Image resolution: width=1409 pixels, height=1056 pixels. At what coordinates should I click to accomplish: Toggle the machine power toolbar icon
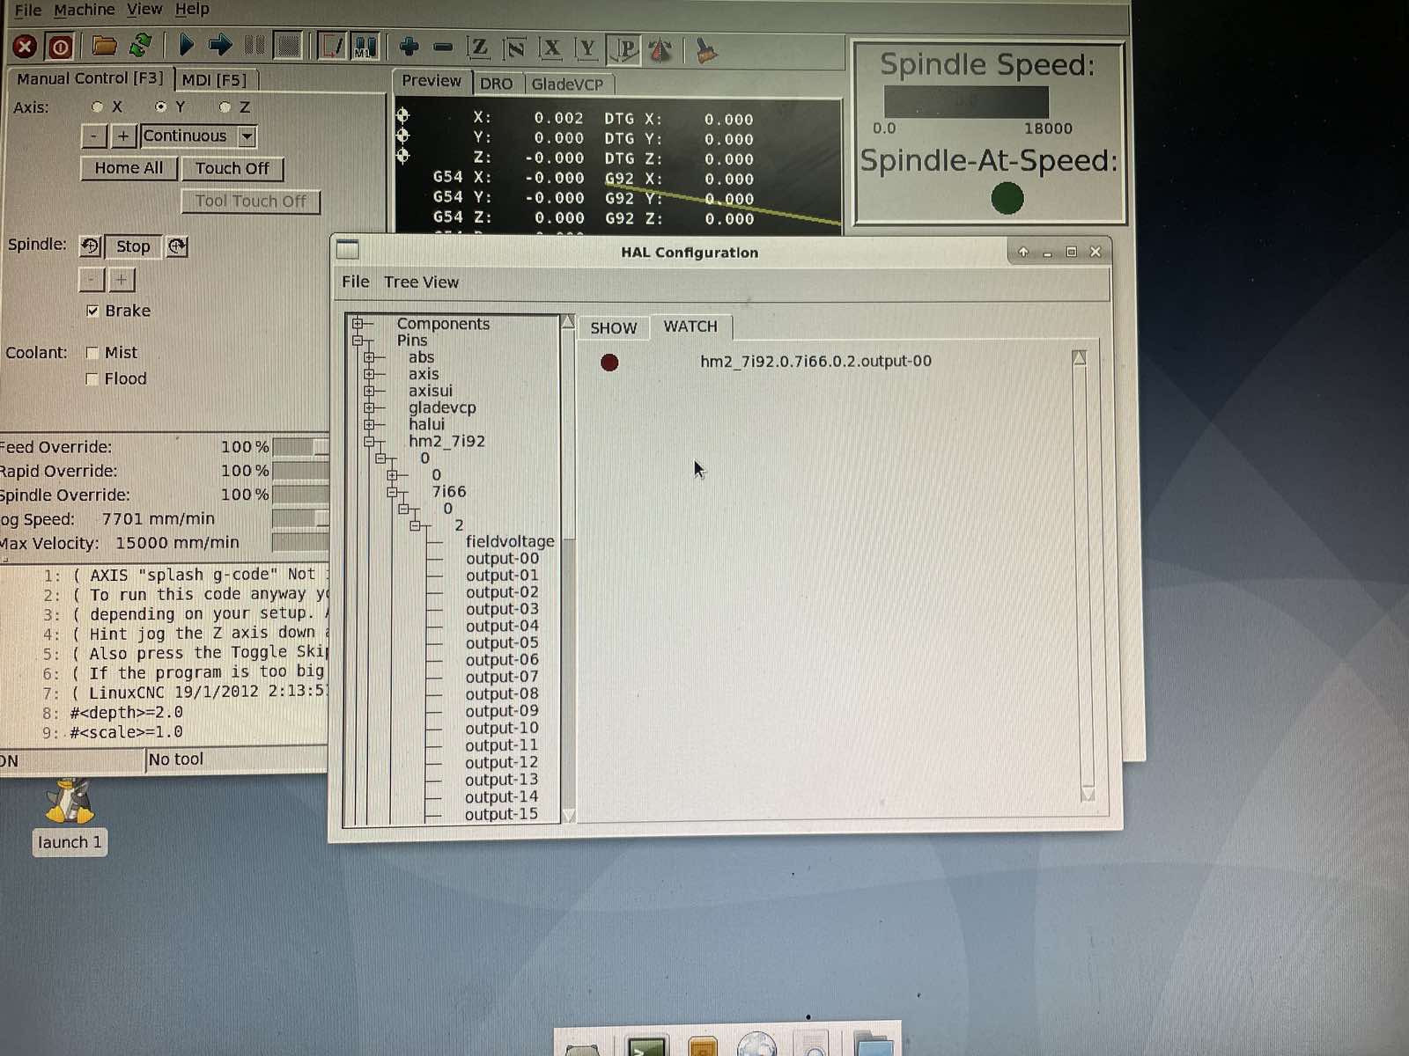(59, 47)
